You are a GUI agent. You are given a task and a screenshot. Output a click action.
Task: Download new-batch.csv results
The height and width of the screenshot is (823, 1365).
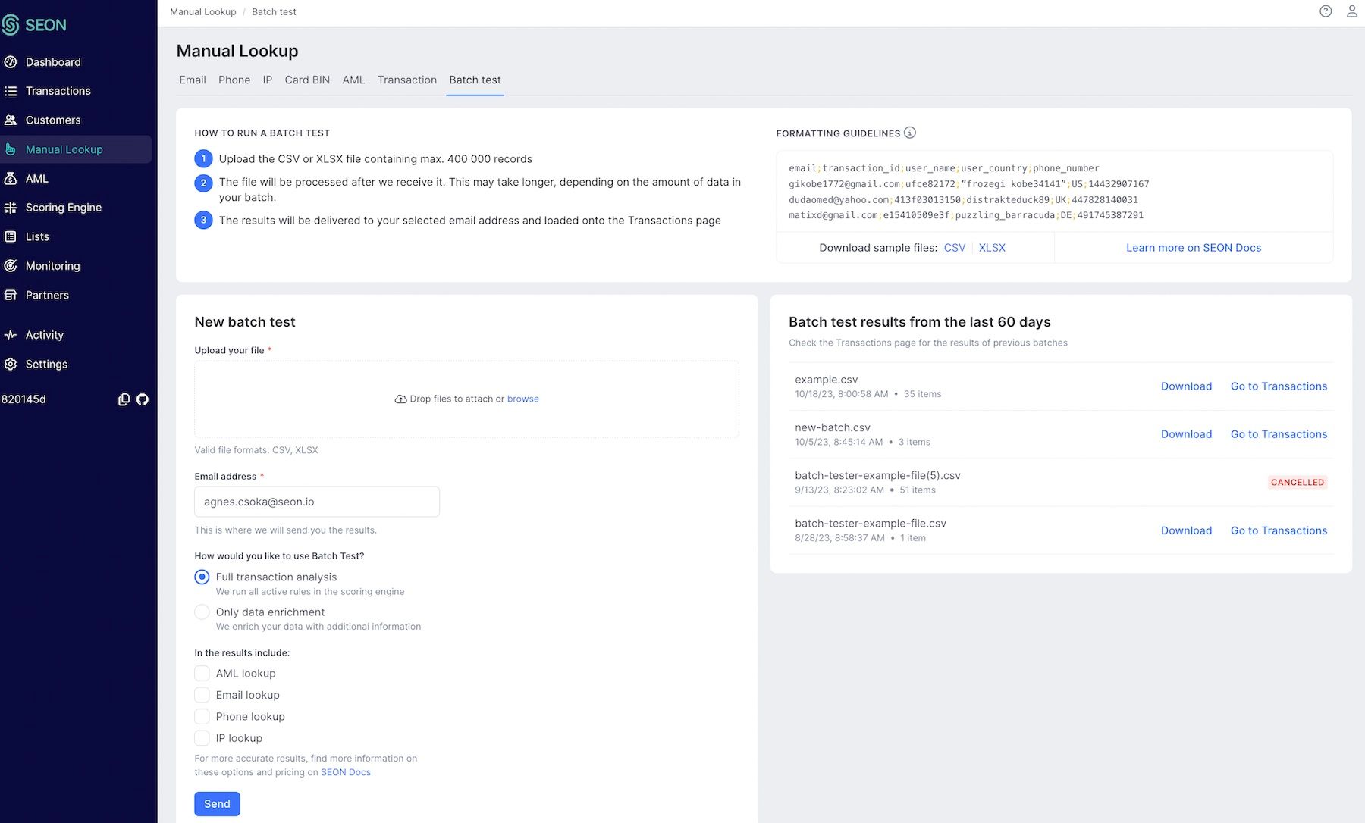tap(1186, 434)
